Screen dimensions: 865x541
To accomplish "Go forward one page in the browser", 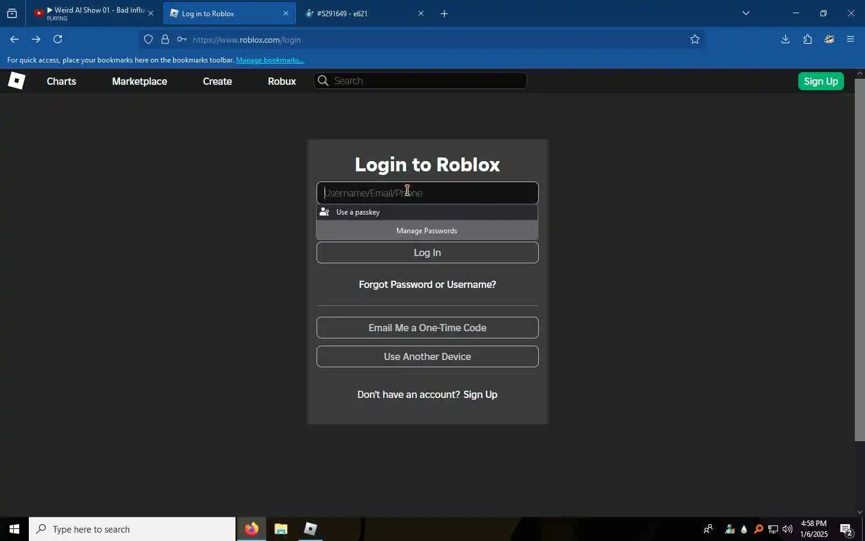I will (x=36, y=40).
